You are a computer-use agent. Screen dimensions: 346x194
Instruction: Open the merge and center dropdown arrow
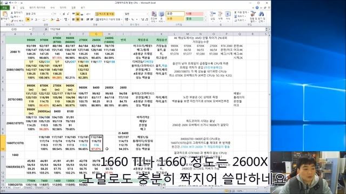pos(122,19)
